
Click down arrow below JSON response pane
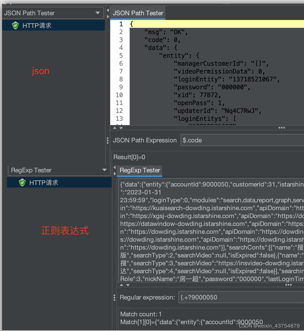121,128
